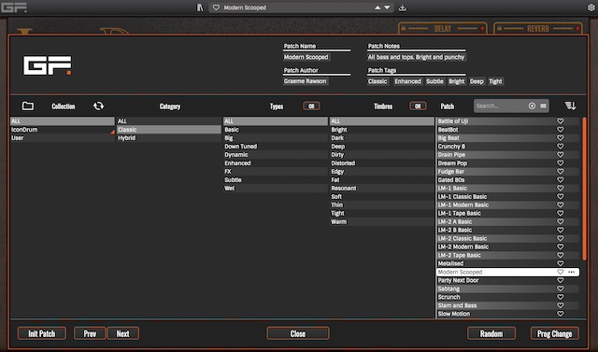This screenshot has width=598, height=352.
Task: Select the IconDrum collection
Action: pos(63,130)
